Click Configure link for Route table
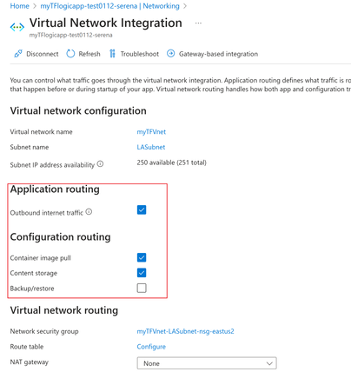Viewport: 351px width, 385px height. 151,347
